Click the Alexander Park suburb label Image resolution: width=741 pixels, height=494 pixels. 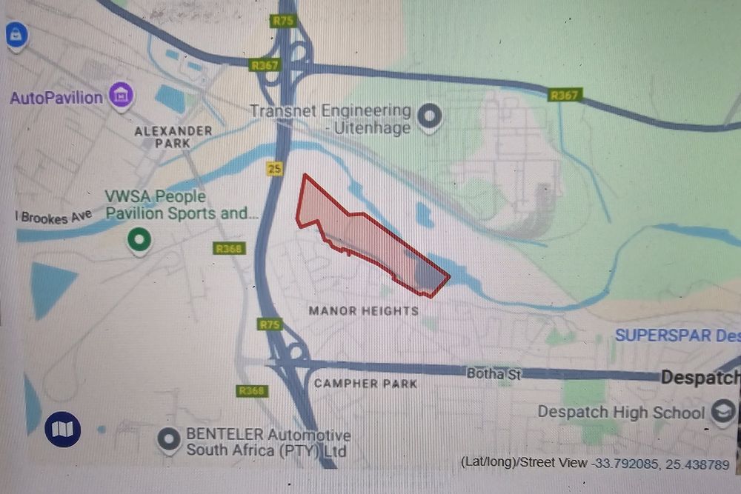tap(173, 137)
